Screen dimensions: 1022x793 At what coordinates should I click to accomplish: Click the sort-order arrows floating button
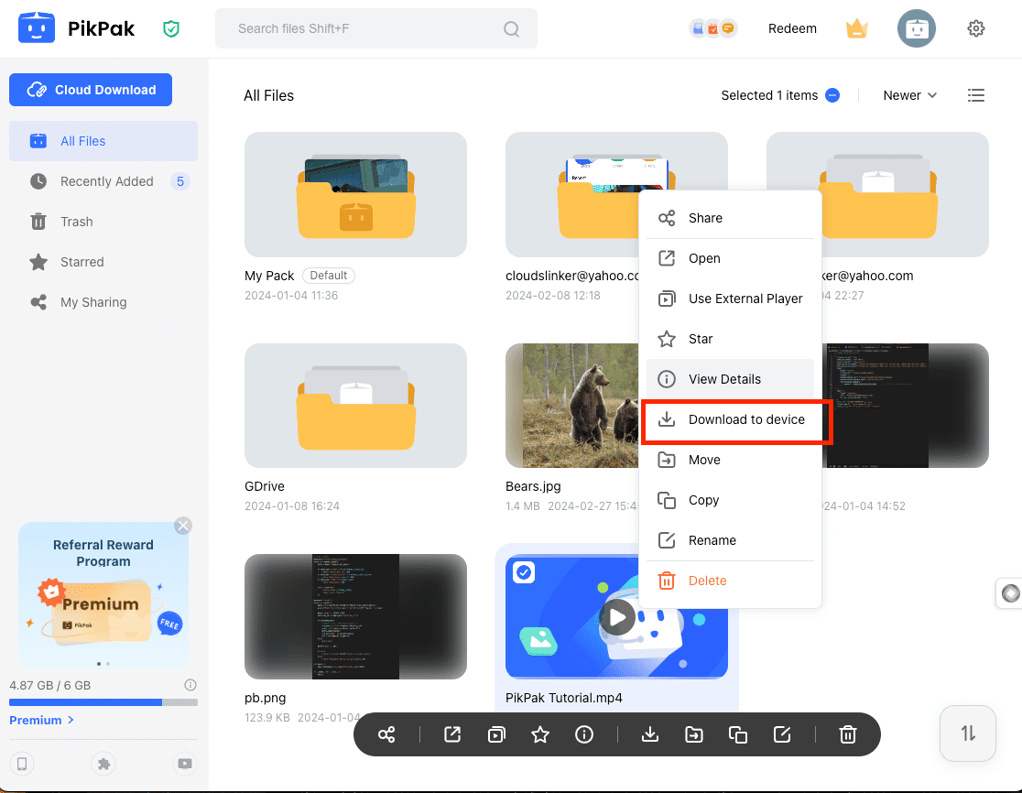point(968,733)
